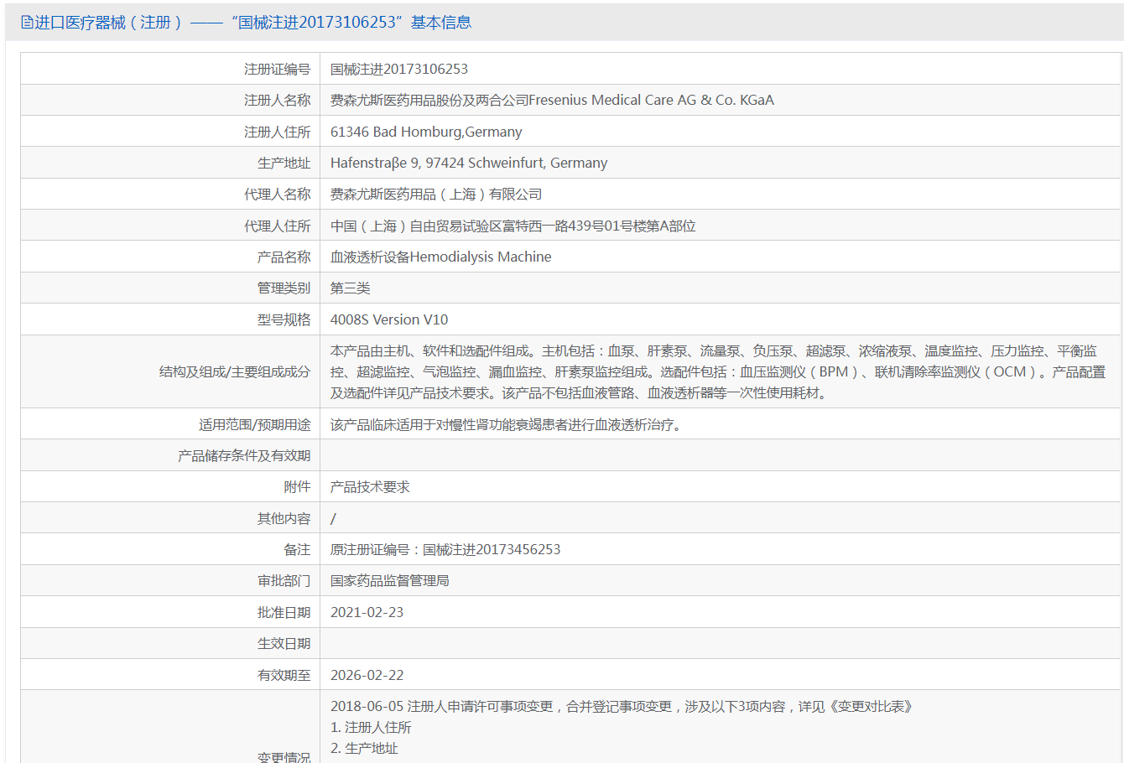Click the 审批部门 label
The height and width of the screenshot is (763, 1124).
pyautogui.click(x=284, y=580)
